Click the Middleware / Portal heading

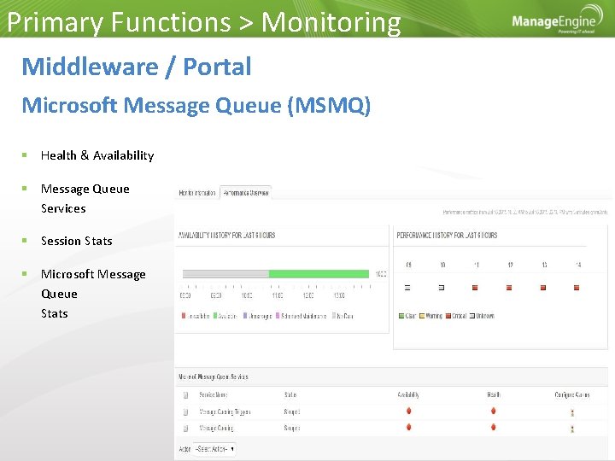[x=137, y=67]
